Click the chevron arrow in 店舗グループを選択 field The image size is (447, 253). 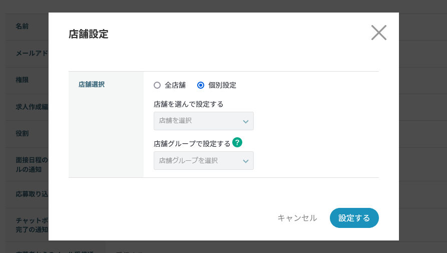pos(245,161)
